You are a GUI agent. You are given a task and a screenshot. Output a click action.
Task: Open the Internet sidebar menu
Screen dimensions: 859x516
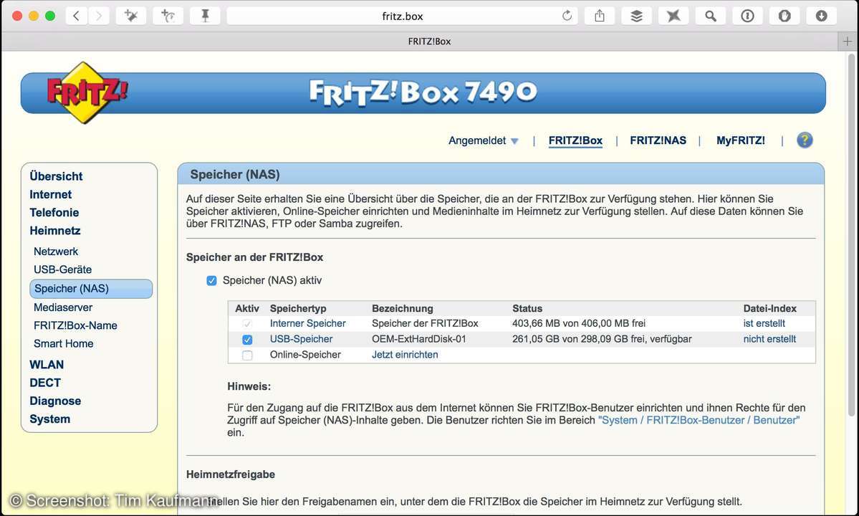tap(50, 194)
